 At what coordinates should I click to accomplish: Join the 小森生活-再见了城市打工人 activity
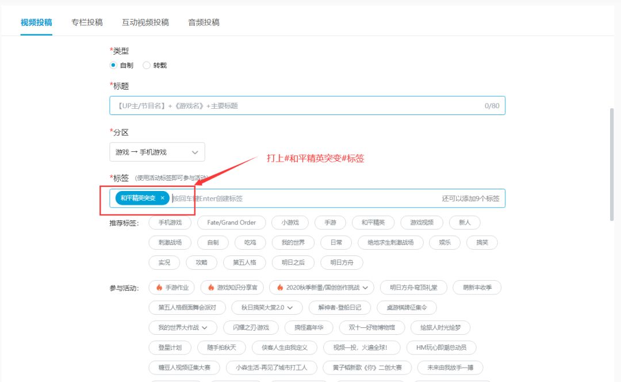(271, 368)
